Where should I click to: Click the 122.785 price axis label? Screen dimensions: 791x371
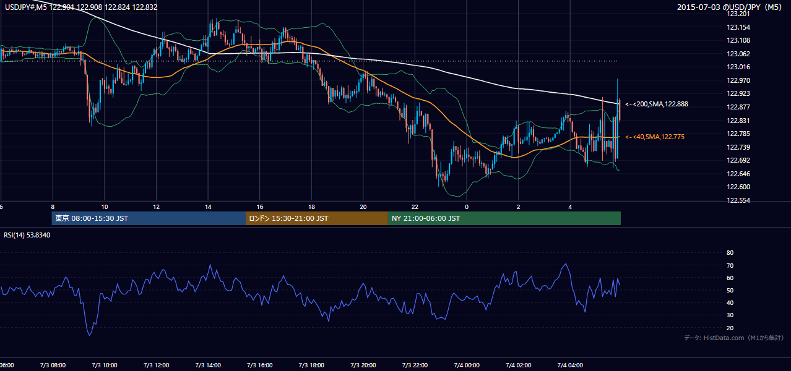(738, 134)
